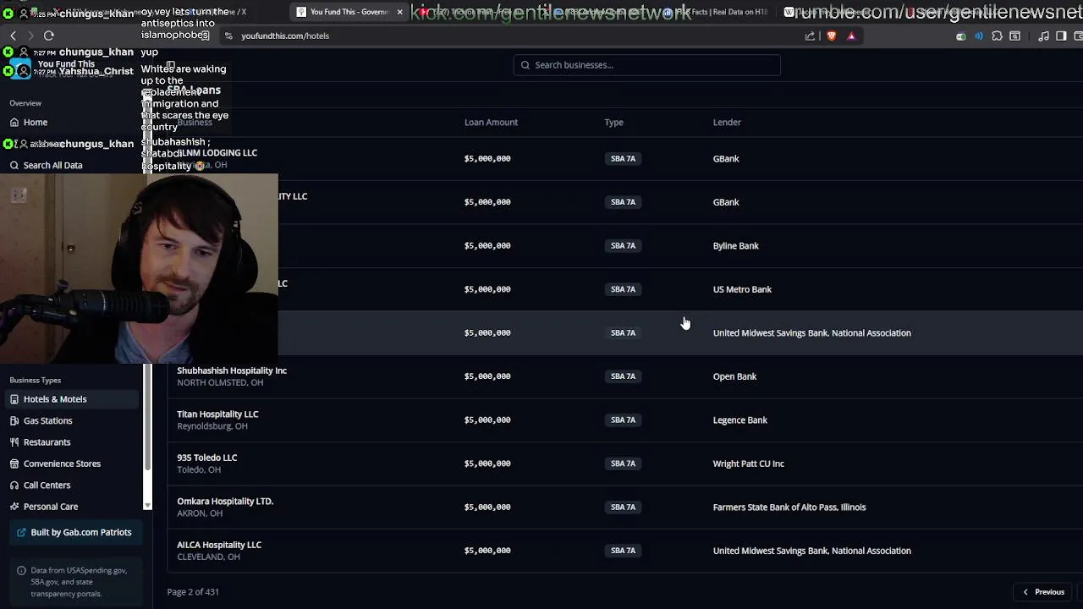Image resolution: width=1083 pixels, height=609 pixels.
Task: Reload the page with the refresh icon
Action: pos(49,36)
